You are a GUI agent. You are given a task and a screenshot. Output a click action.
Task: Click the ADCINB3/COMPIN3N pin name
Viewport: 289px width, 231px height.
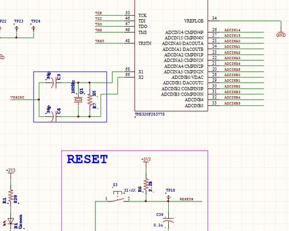(x=182, y=94)
